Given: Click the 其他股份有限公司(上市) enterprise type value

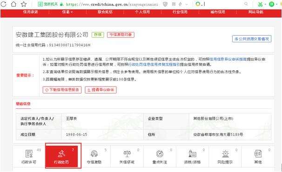Looking at the screenshot, I should click(x=213, y=119).
